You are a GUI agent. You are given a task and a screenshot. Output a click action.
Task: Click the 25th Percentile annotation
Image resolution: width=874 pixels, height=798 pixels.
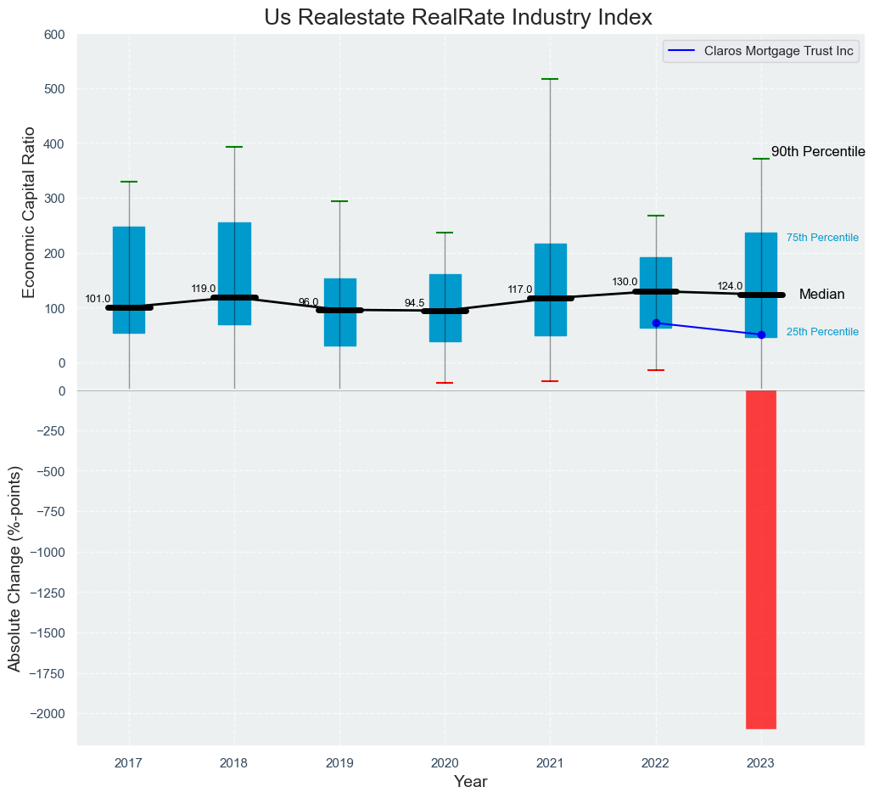point(822,332)
